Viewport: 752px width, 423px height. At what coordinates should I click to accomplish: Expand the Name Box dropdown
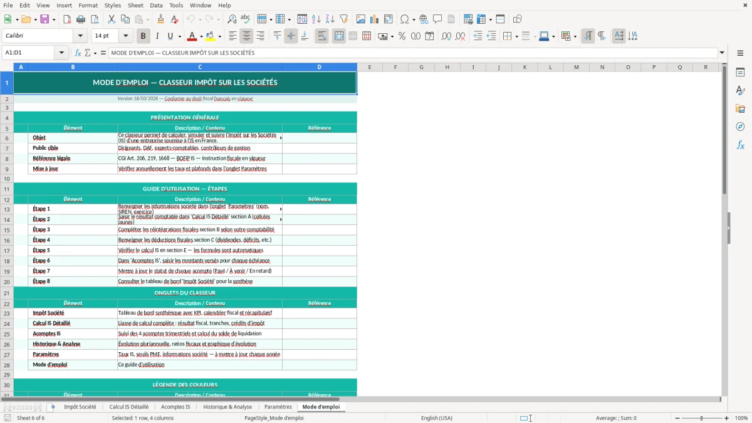(61, 53)
